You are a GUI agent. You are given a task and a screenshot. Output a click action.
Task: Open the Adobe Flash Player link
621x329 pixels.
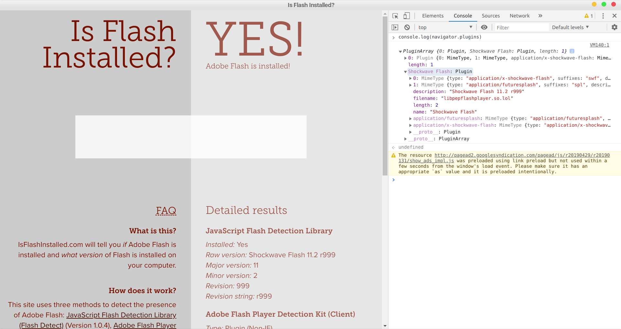coord(145,325)
